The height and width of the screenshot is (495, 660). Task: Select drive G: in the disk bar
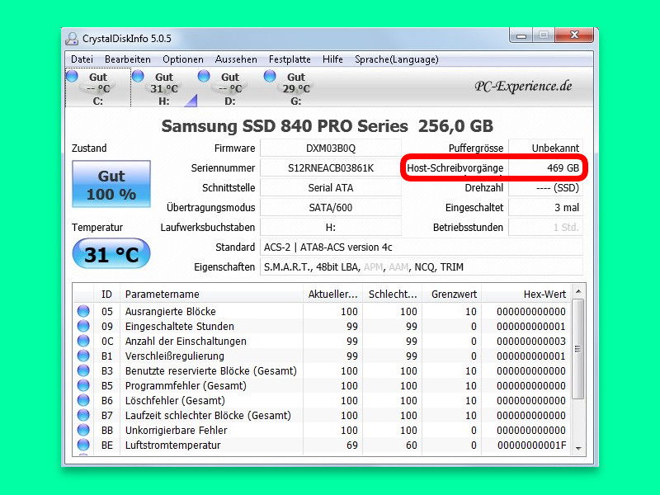pyautogui.click(x=296, y=88)
